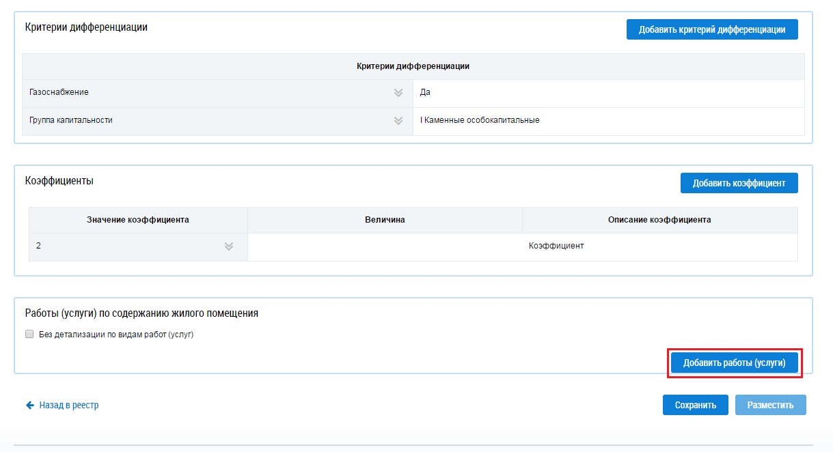The height and width of the screenshot is (452, 833).
Task: Select the Группа капитальности criterion name cell
Action: point(205,121)
